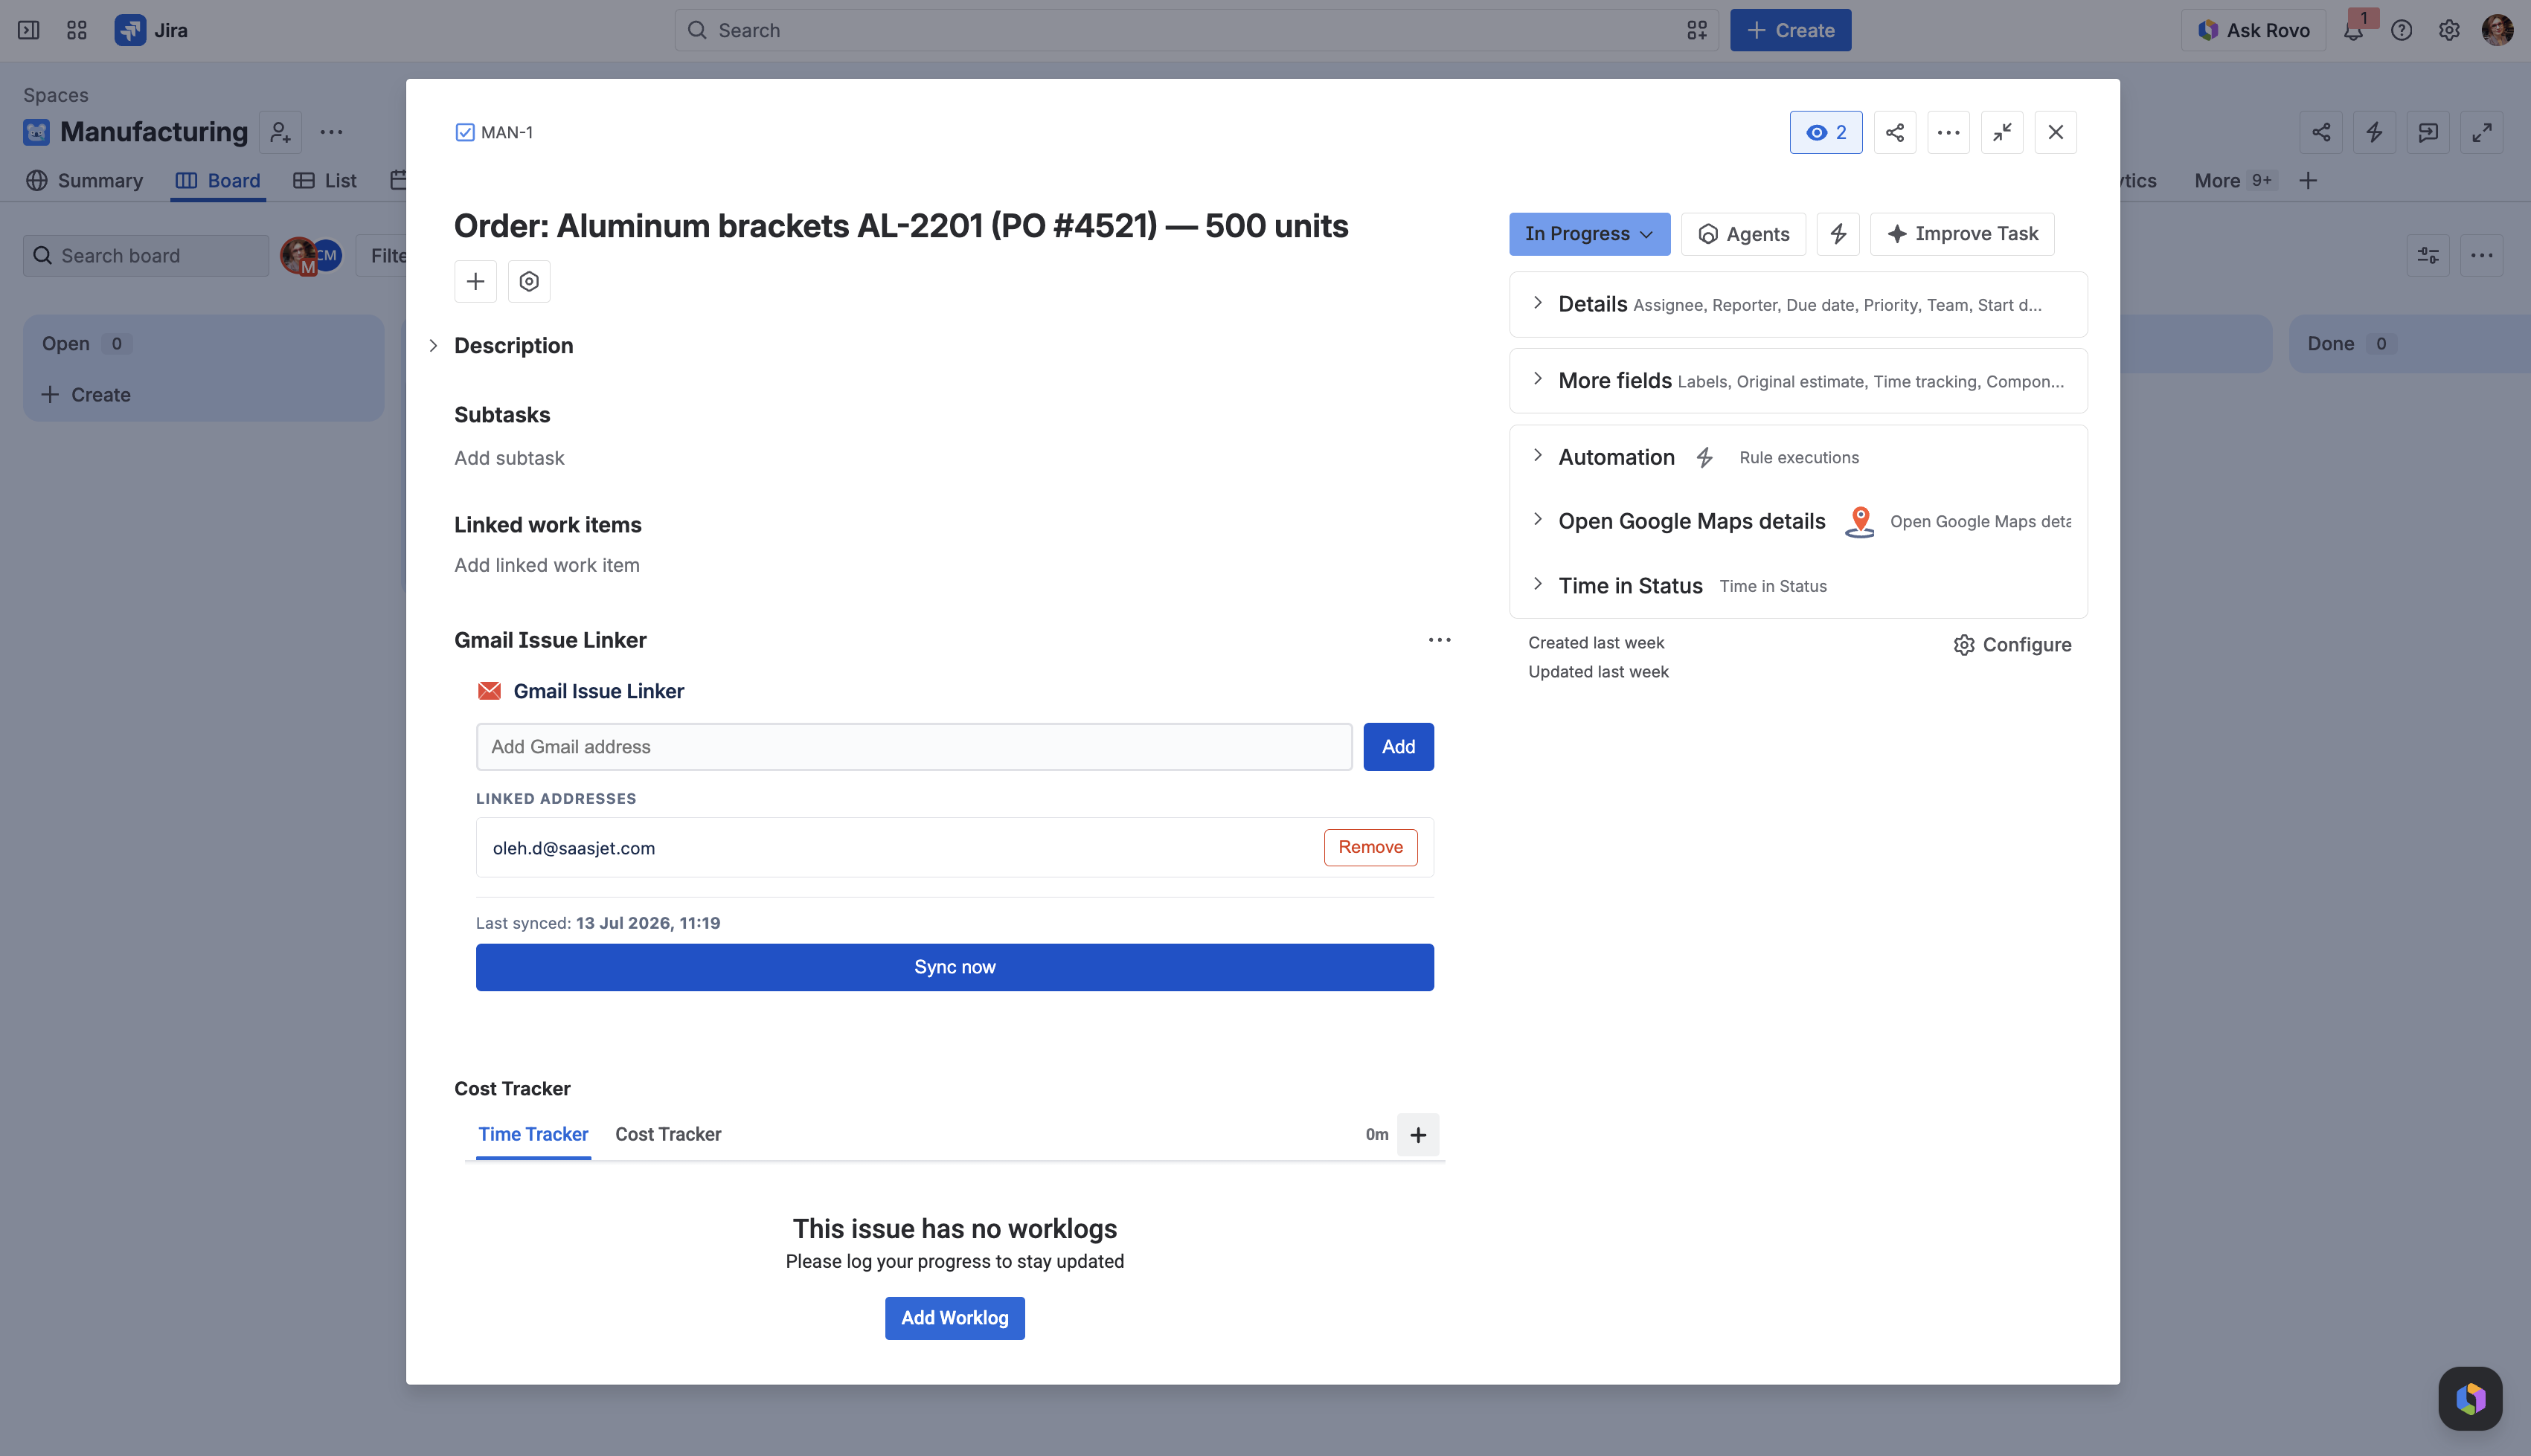The height and width of the screenshot is (1456, 2531).
Task: Remove the oleh.d@saasjet.com linked address
Action: [x=1370, y=847]
